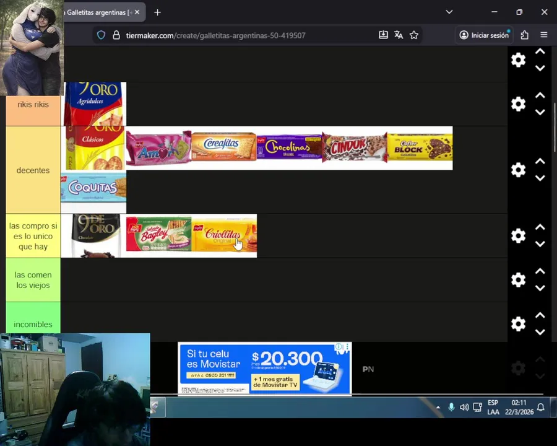Screen dimensions: 557x446
Task: Translate this page via translate icon
Action: point(399,35)
